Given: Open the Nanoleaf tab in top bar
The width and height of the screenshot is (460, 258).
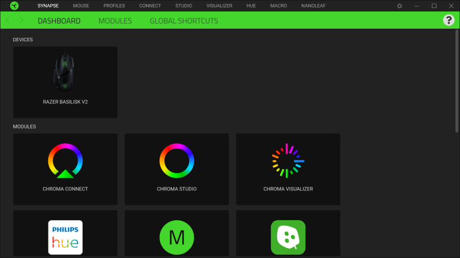Looking at the screenshot, I should [313, 6].
